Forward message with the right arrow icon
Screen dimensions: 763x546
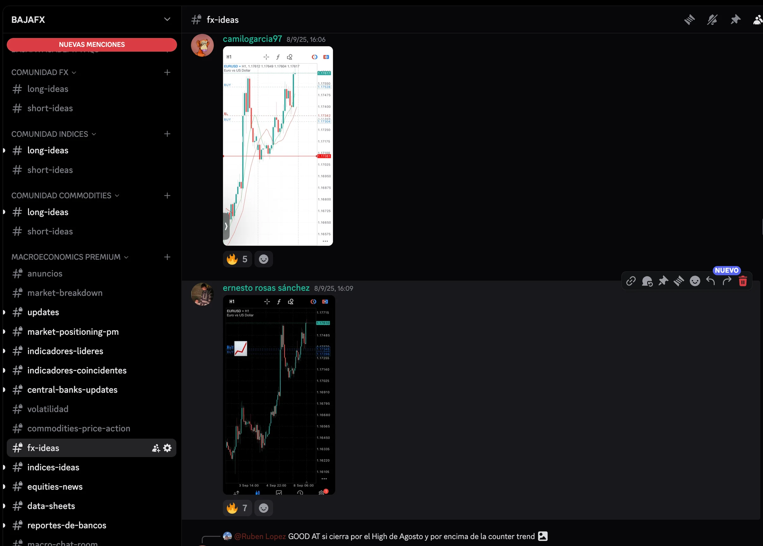(727, 281)
